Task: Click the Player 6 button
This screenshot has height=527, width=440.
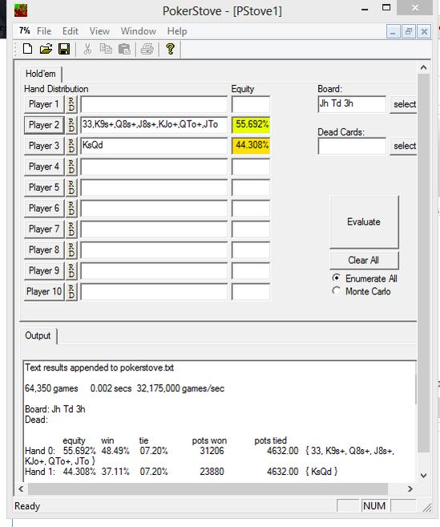Action: click(x=44, y=209)
